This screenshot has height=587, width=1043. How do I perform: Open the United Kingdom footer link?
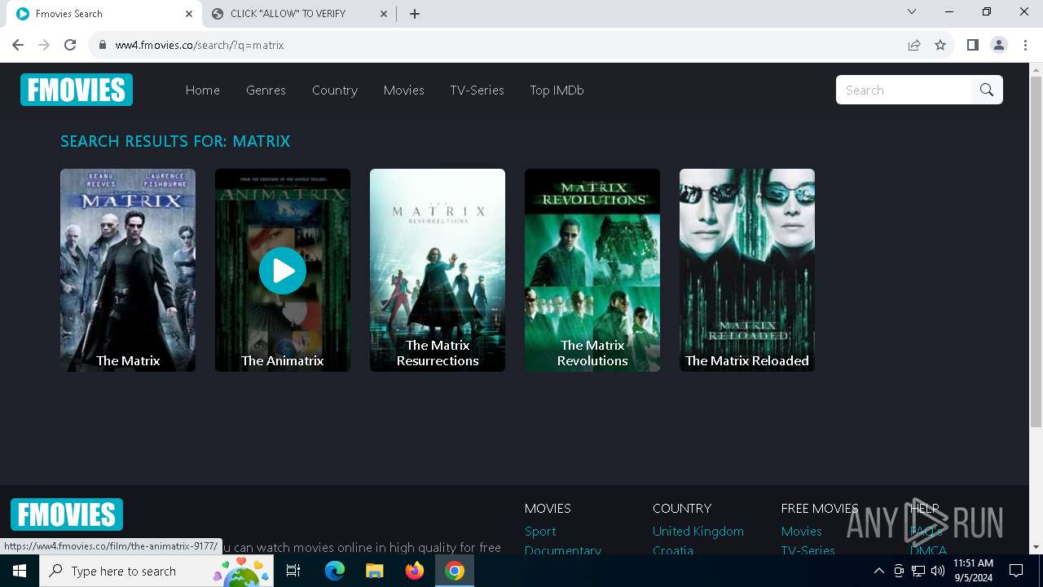click(698, 531)
